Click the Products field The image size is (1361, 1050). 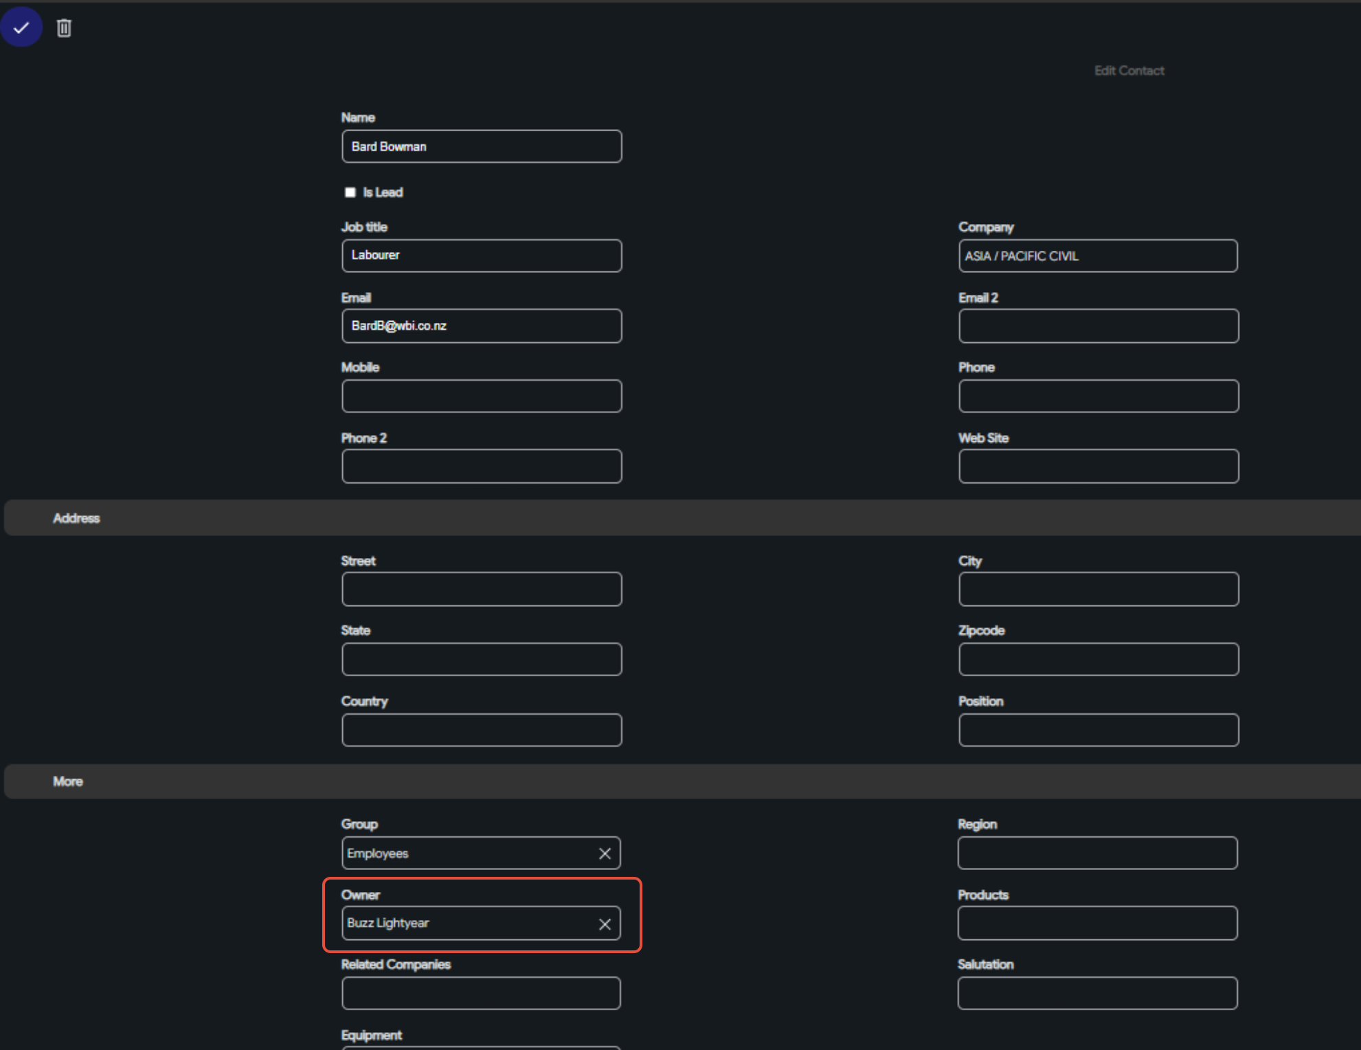1097,924
